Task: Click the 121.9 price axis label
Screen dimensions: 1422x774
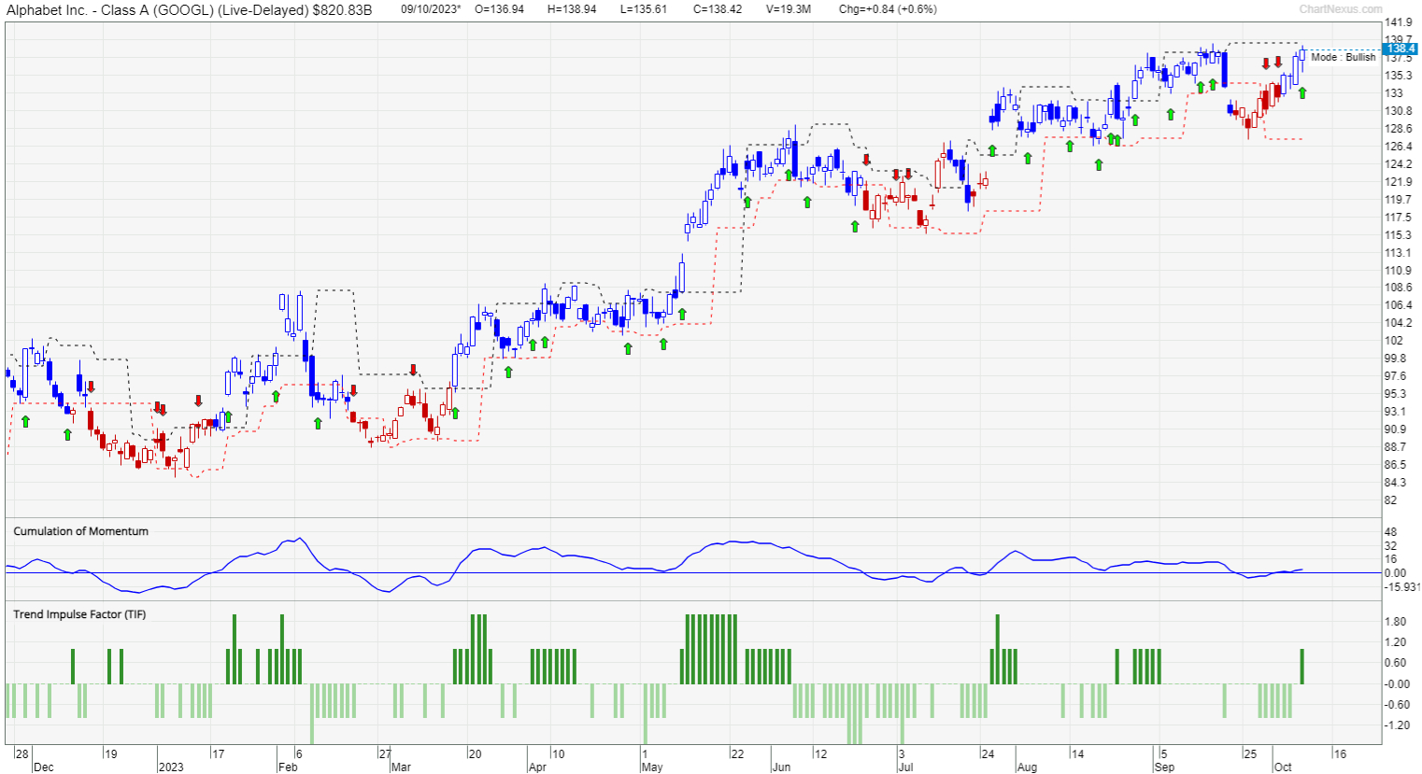Action: pyautogui.click(x=1399, y=182)
